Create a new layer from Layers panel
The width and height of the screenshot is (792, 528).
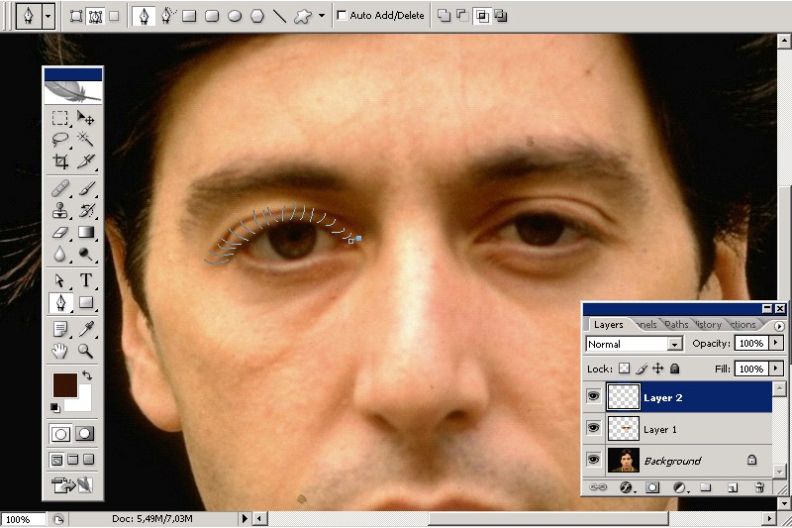[x=733, y=487]
